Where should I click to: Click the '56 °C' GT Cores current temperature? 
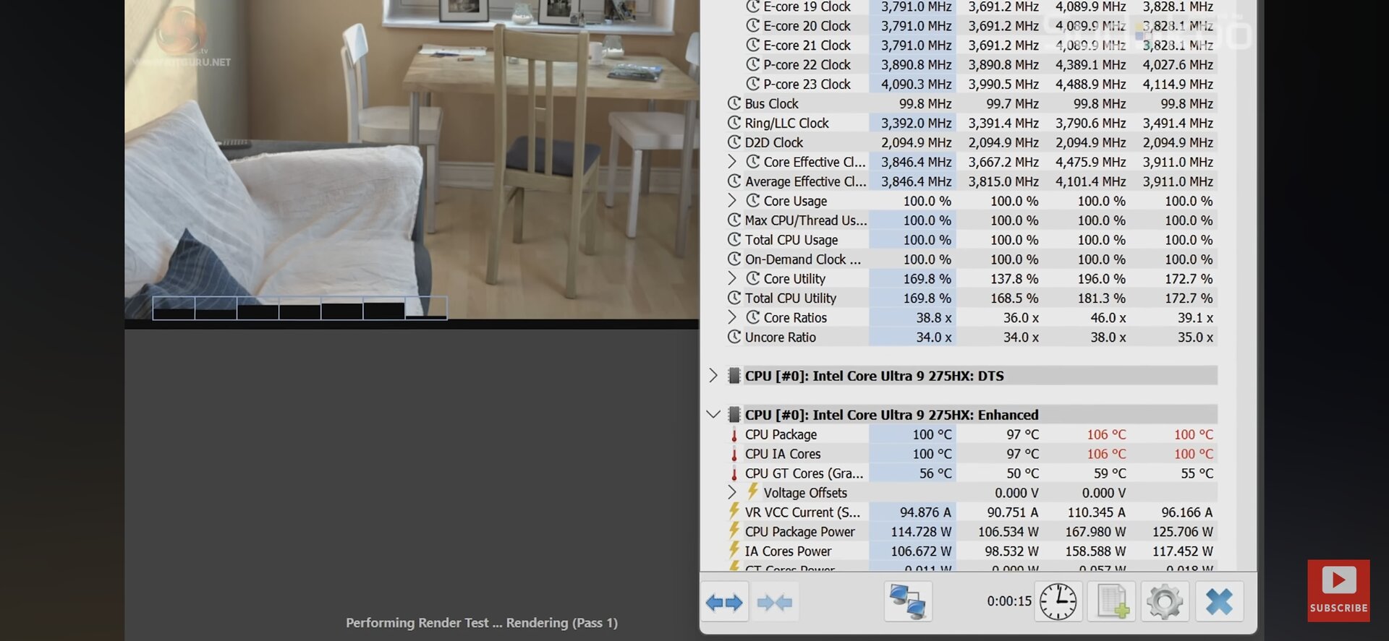coord(935,474)
